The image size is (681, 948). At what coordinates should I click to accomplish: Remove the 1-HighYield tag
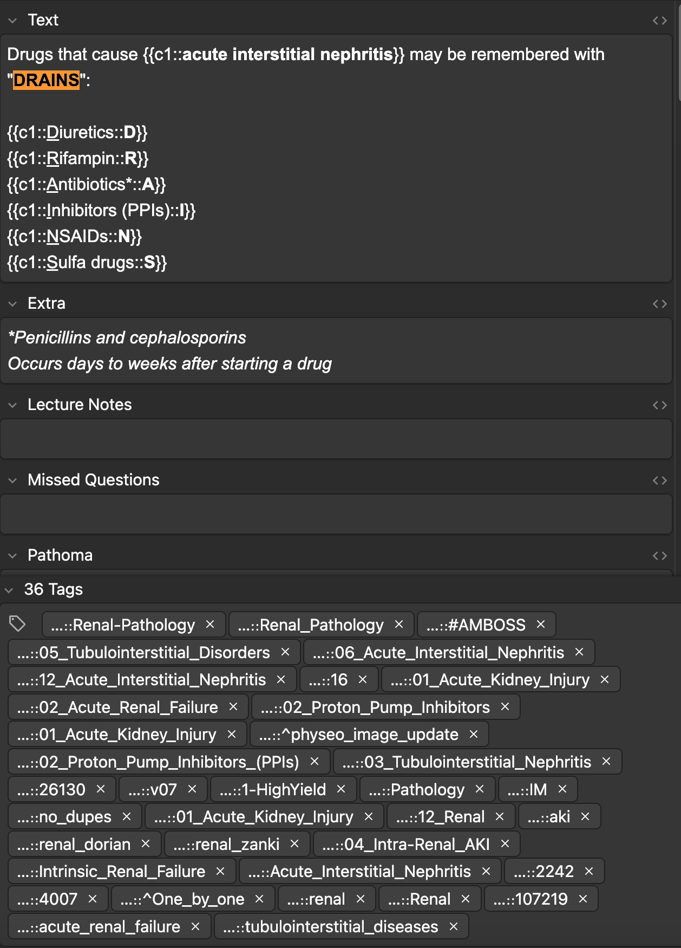point(341,789)
